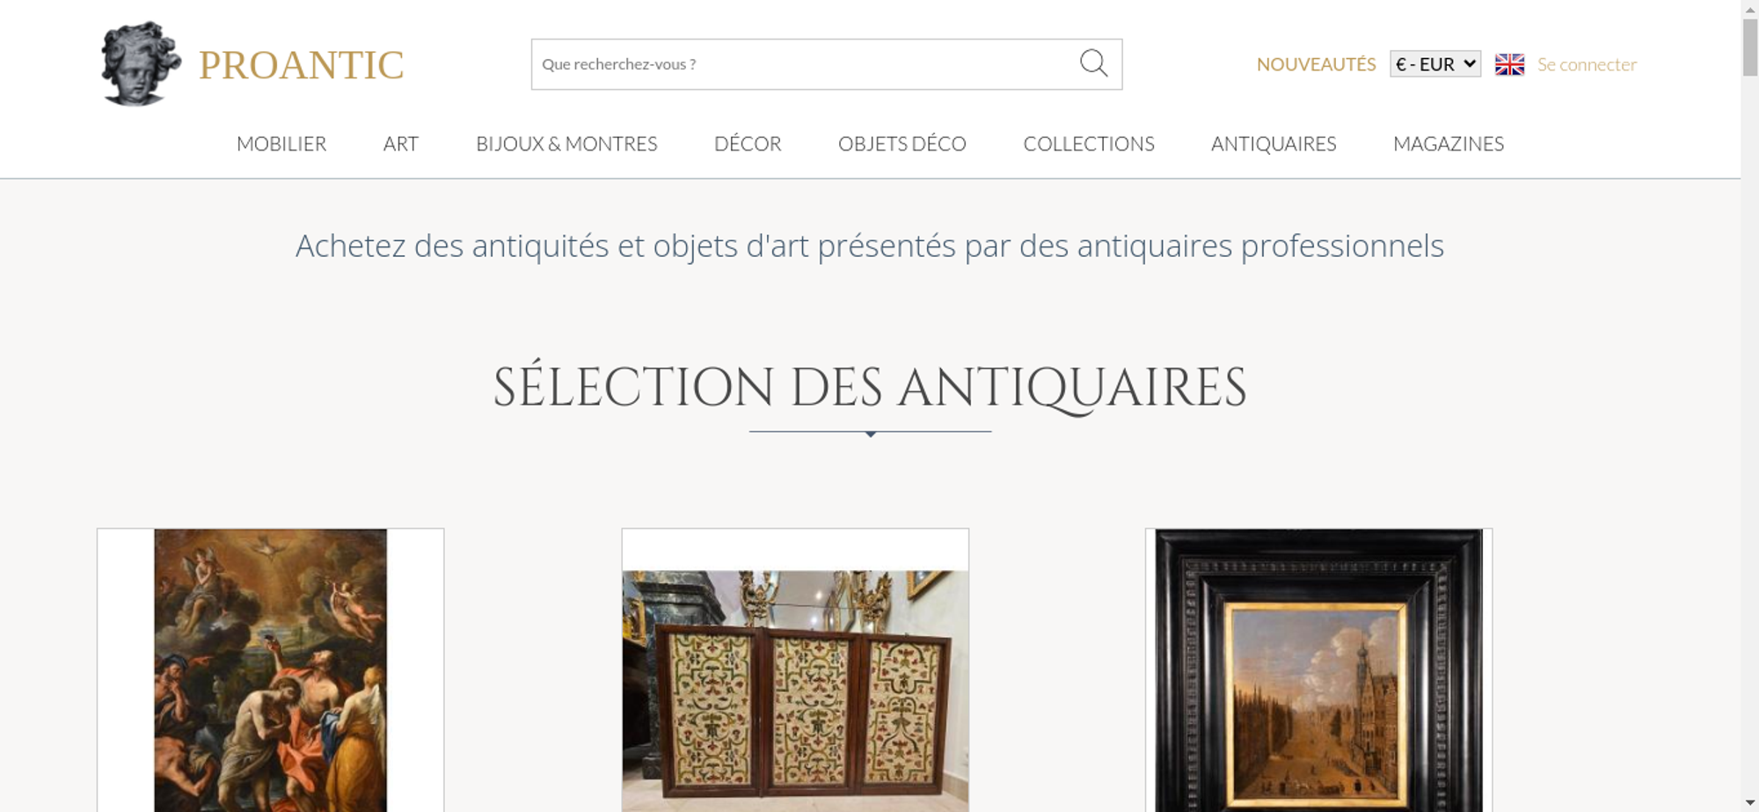Select the COLLECTIONS menu item
1759x812 pixels.
[x=1089, y=143]
